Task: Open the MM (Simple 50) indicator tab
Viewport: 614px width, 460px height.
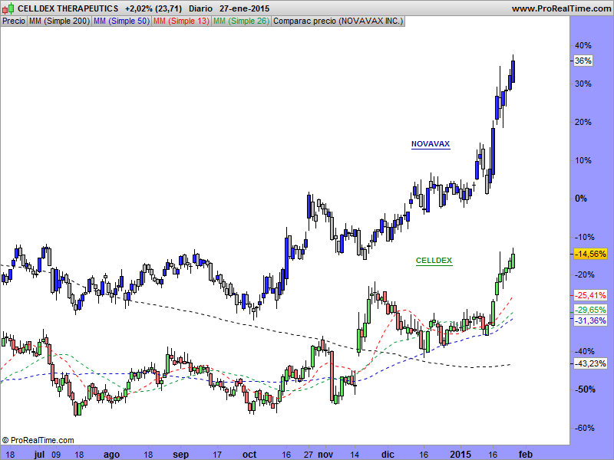Action: point(122,21)
